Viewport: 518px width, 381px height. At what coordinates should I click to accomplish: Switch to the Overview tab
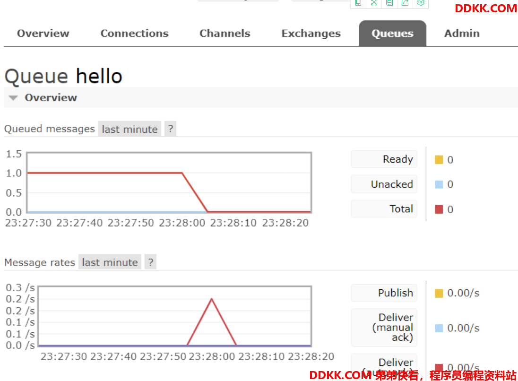[43, 34]
